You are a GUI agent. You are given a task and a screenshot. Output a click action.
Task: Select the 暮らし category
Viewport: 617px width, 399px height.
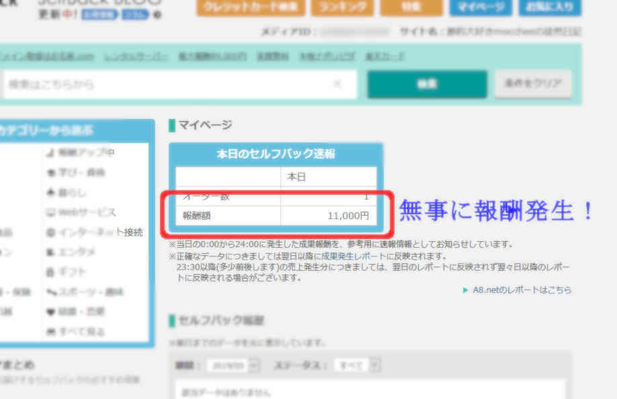(x=66, y=193)
